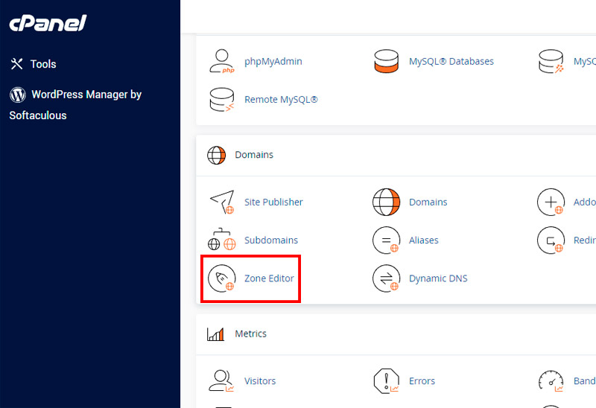Click the cPanel logo
Viewport: 596px width, 408px height.
coord(48,23)
